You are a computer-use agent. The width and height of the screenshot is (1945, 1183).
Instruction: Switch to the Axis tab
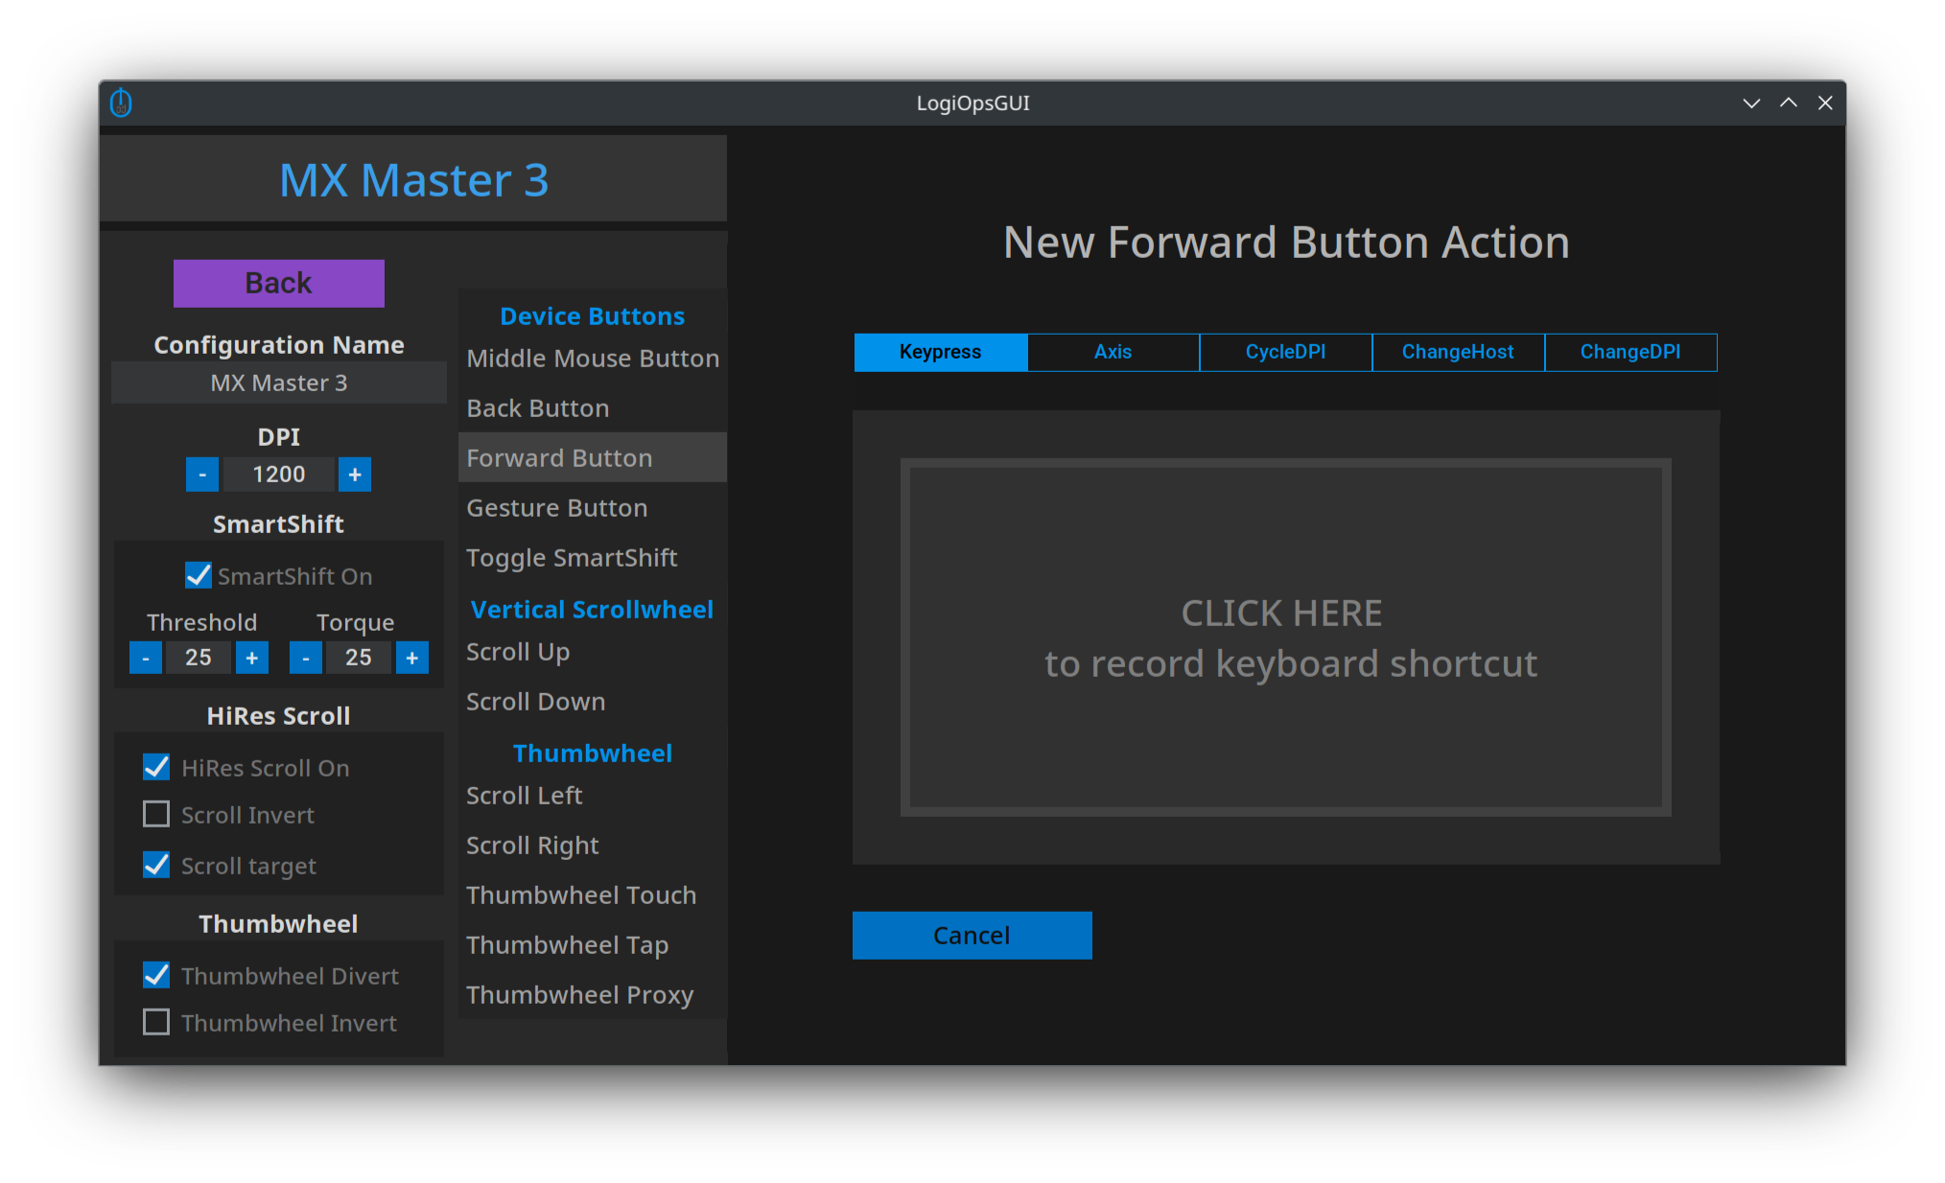click(1113, 352)
